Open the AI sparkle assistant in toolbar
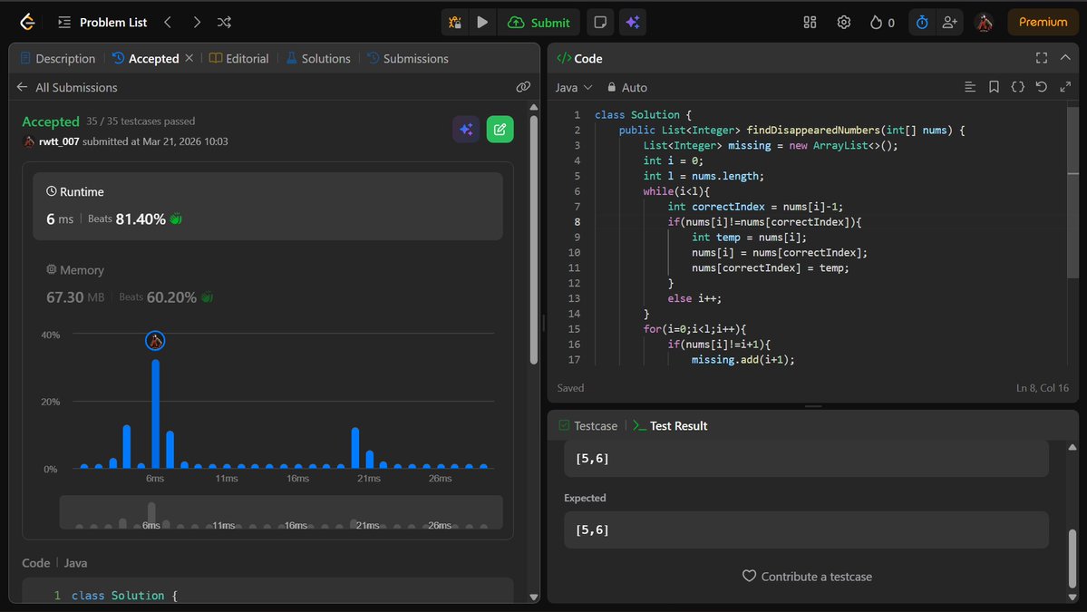1087x612 pixels. point(632,22)
